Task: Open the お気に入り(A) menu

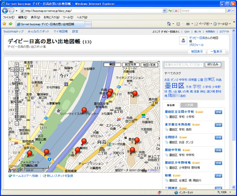Action: click(51, 17)
